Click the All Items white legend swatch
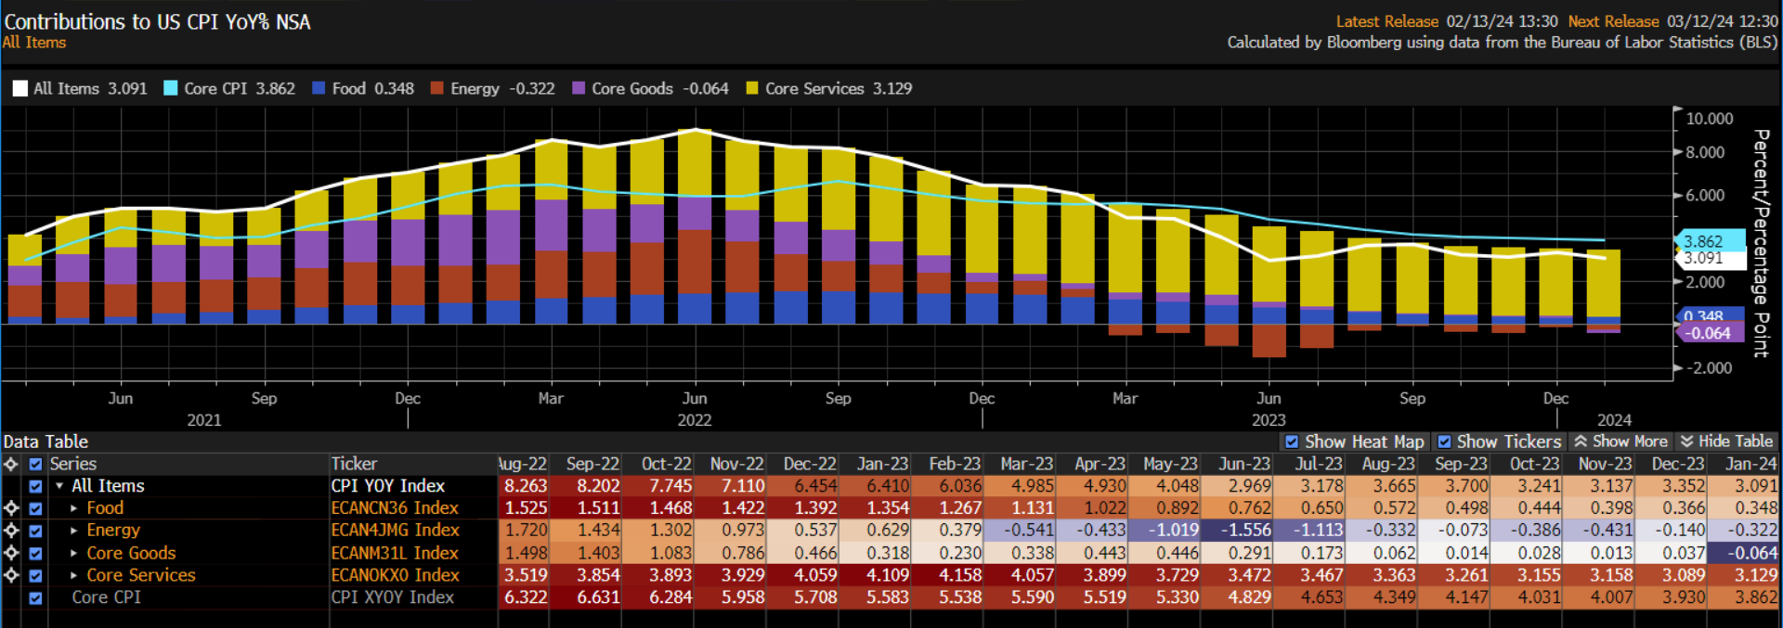 pyautogui.click(x=20, y=89)
